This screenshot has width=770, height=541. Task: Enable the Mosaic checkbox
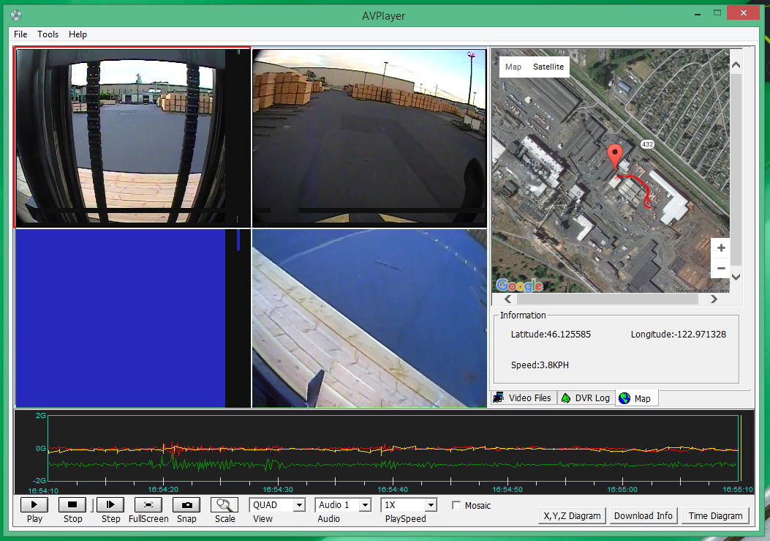(456, 506)
